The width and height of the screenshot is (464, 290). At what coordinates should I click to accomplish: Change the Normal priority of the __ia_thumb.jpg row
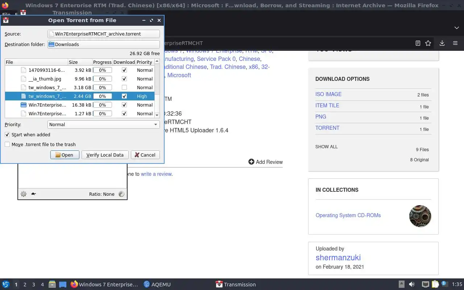pyautogui.click(x=145, y=79)
